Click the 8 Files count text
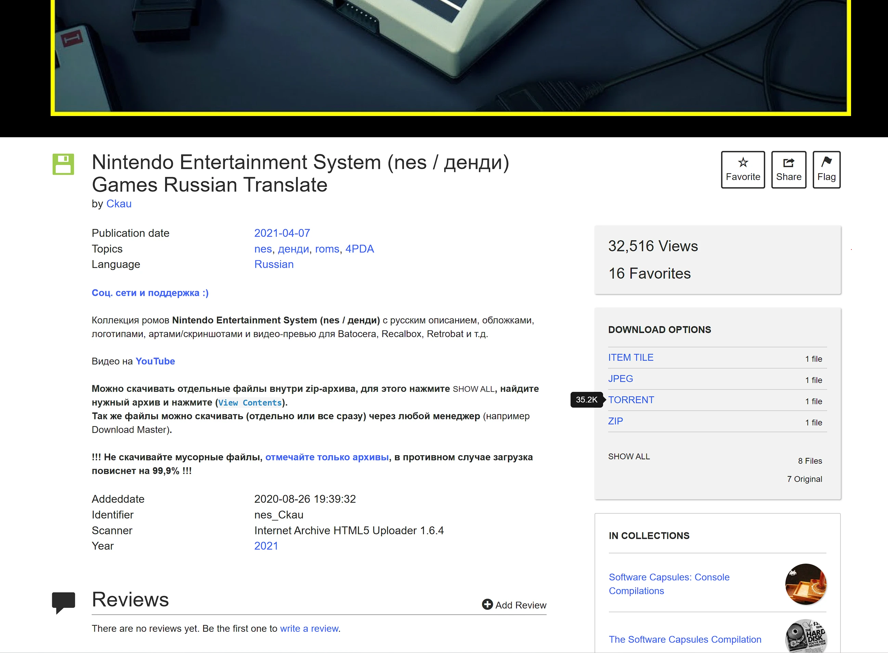The height and width of the screenshot is (653, 888). coord(810,461)
